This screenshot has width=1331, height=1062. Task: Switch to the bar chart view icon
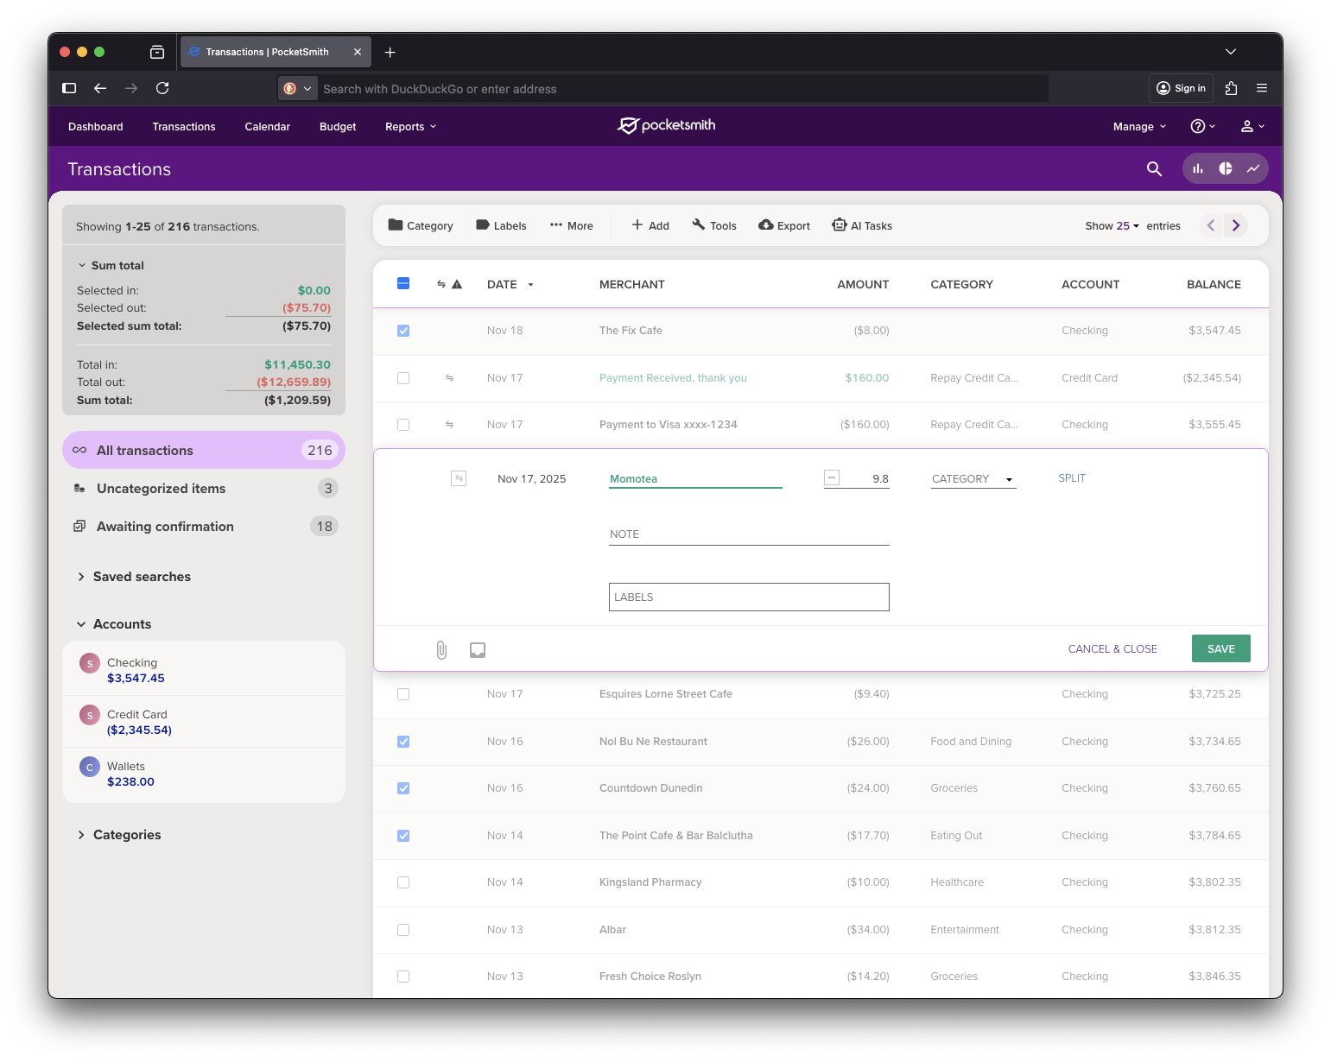coord(1198,169)
